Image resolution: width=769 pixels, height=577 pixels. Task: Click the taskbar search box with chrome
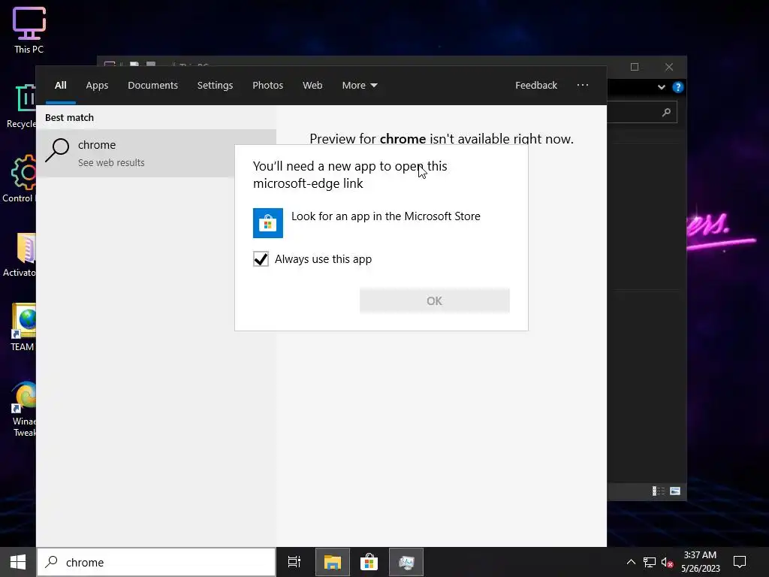tap(156, 562)
